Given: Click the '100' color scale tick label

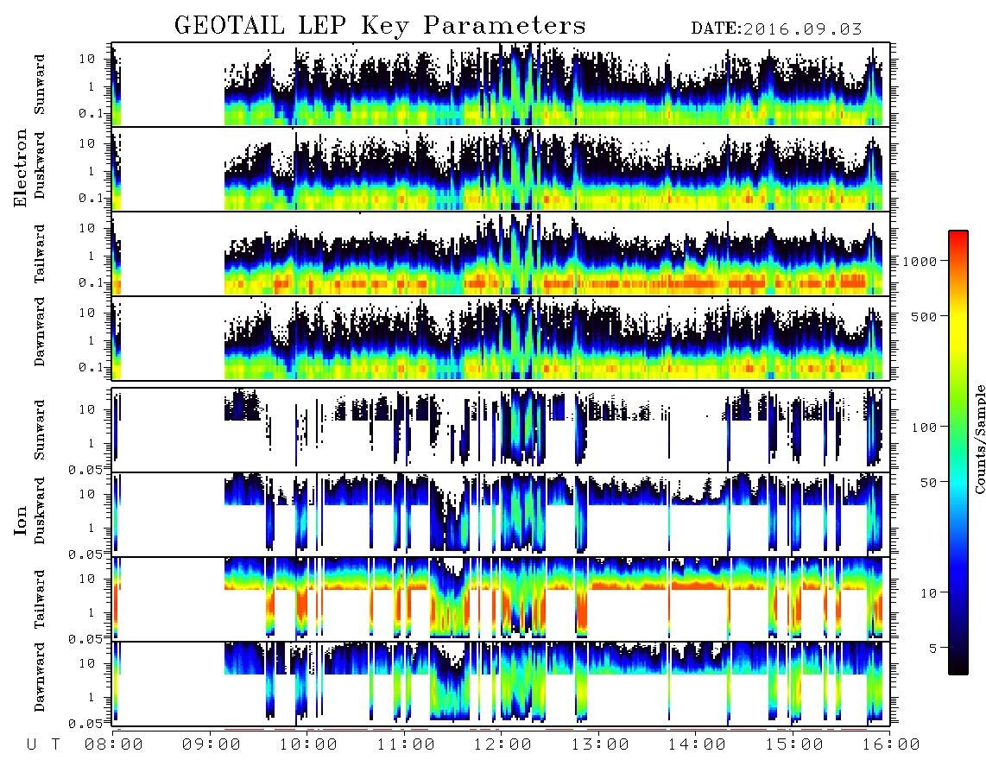Looking at the screenshot, I should click(x=925, y=427).
